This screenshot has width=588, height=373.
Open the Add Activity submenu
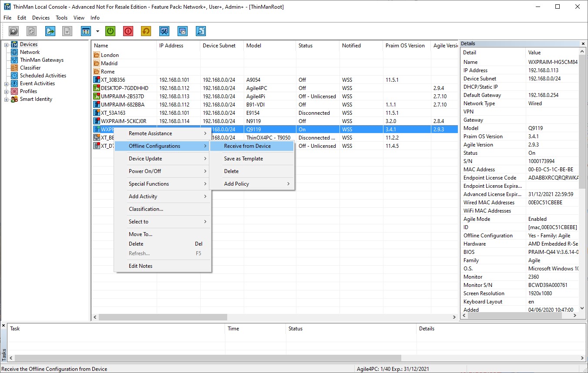tap(163, 196)
